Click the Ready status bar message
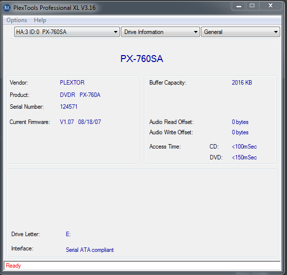Screen dimensions: 287x275 pyautogui.click(x=13, y=266)
